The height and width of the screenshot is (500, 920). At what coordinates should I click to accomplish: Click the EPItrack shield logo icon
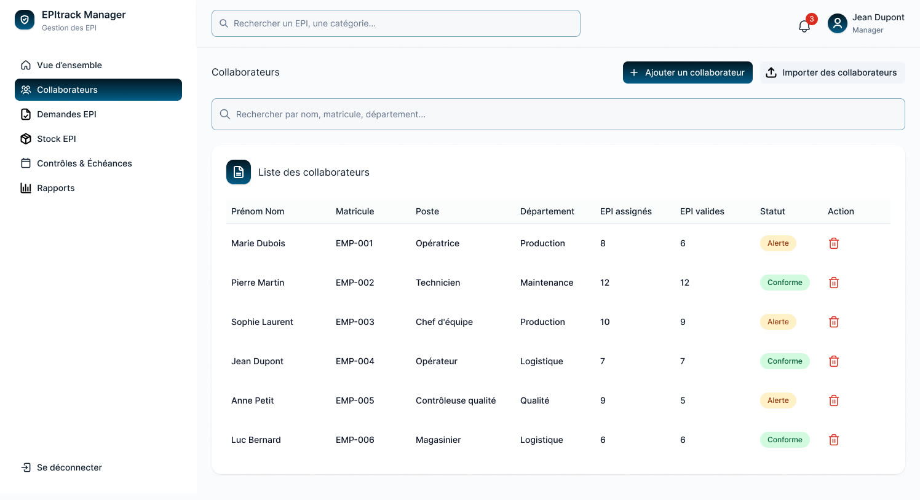pos(25,20)
